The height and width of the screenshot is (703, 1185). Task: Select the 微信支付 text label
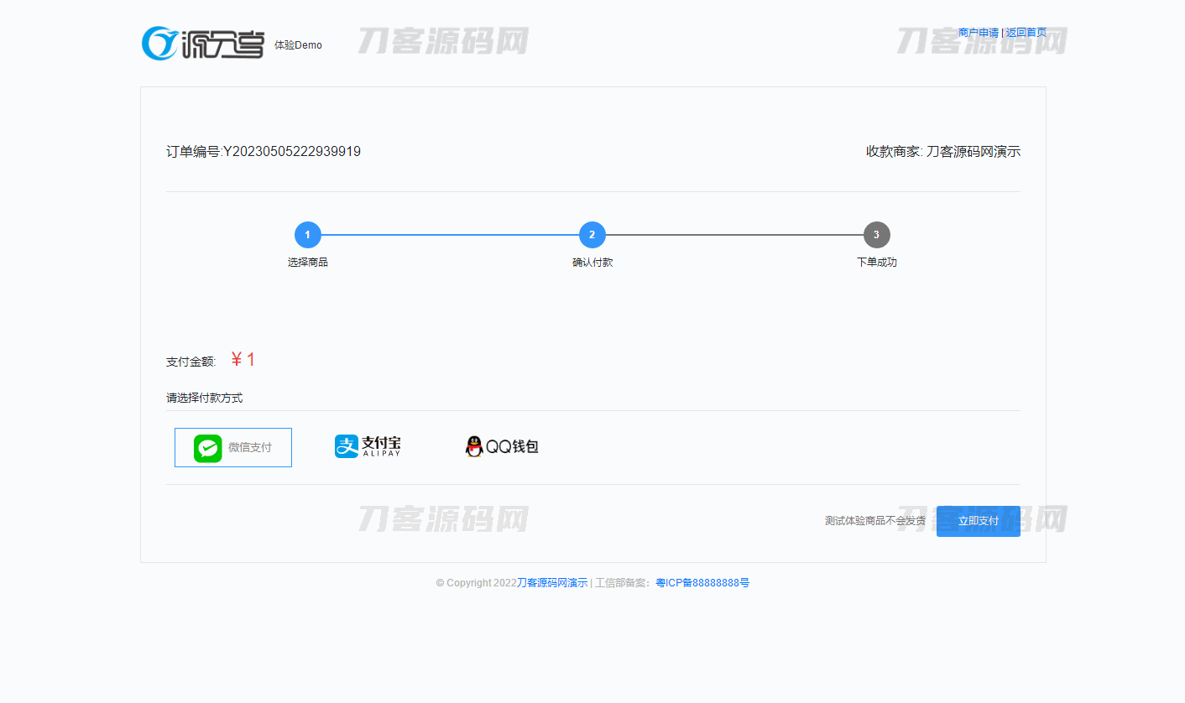[250, 448]
